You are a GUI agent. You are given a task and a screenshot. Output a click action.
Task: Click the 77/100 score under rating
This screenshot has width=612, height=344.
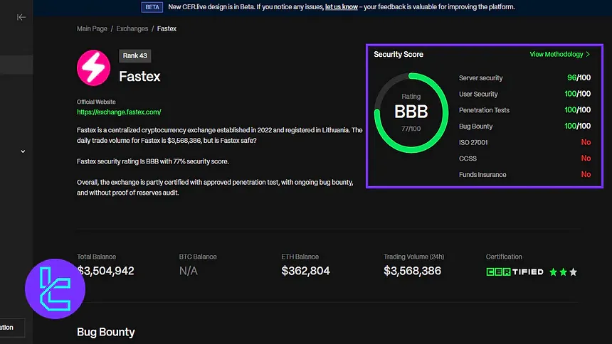pos(411,129)
